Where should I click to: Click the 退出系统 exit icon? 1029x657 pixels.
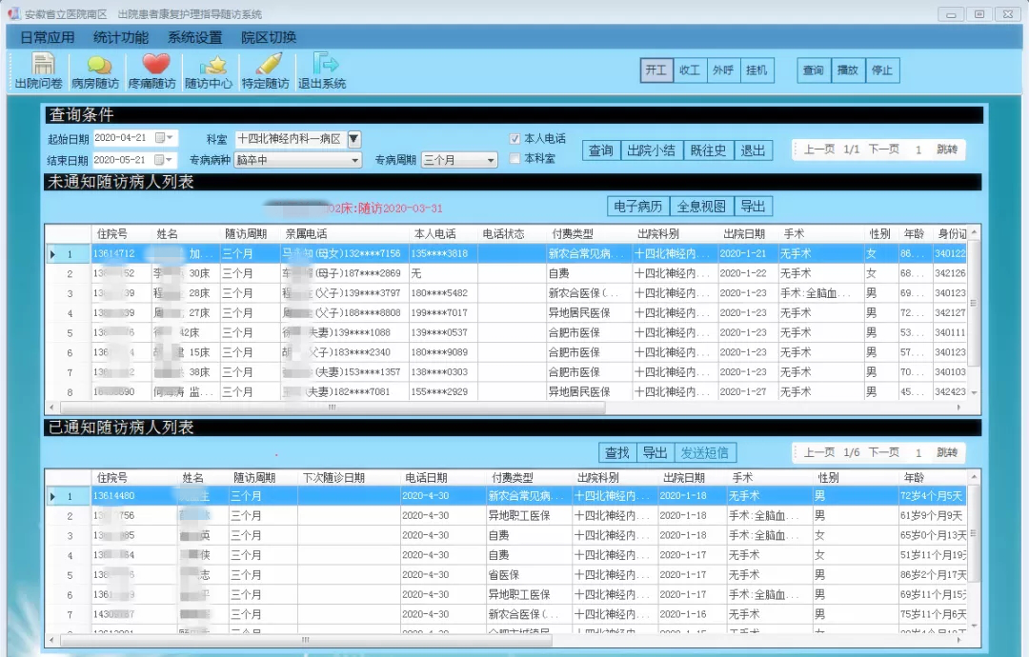pyautogui.click(x=322, y=70)
